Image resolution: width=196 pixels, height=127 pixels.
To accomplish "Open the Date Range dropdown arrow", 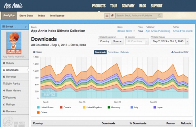I will pos(187,41).
